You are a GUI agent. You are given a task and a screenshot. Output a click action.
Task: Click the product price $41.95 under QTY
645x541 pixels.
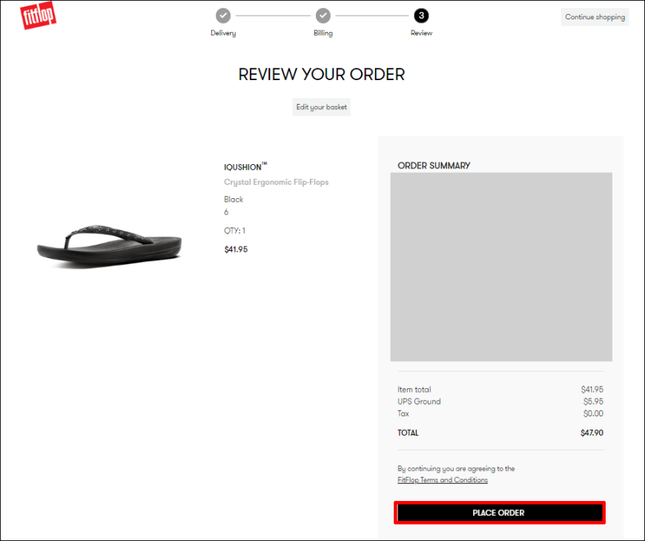point(236,249)
